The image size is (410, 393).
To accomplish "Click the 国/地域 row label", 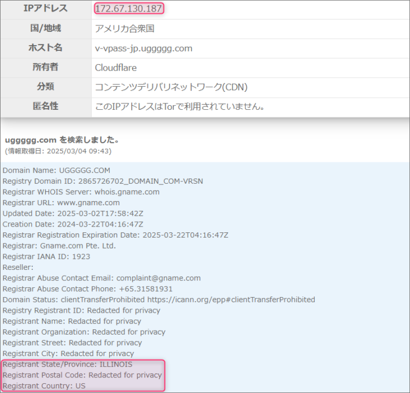I will click(46, 28).
